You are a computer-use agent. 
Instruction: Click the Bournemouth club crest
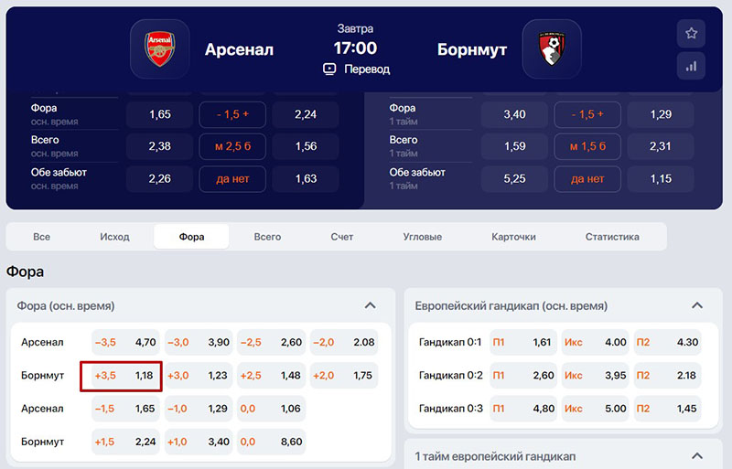coord(552,49)
